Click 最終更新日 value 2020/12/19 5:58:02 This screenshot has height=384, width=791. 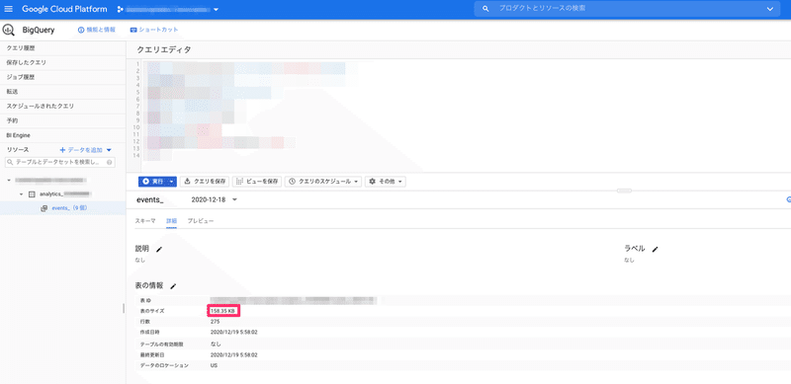(234, 354)
